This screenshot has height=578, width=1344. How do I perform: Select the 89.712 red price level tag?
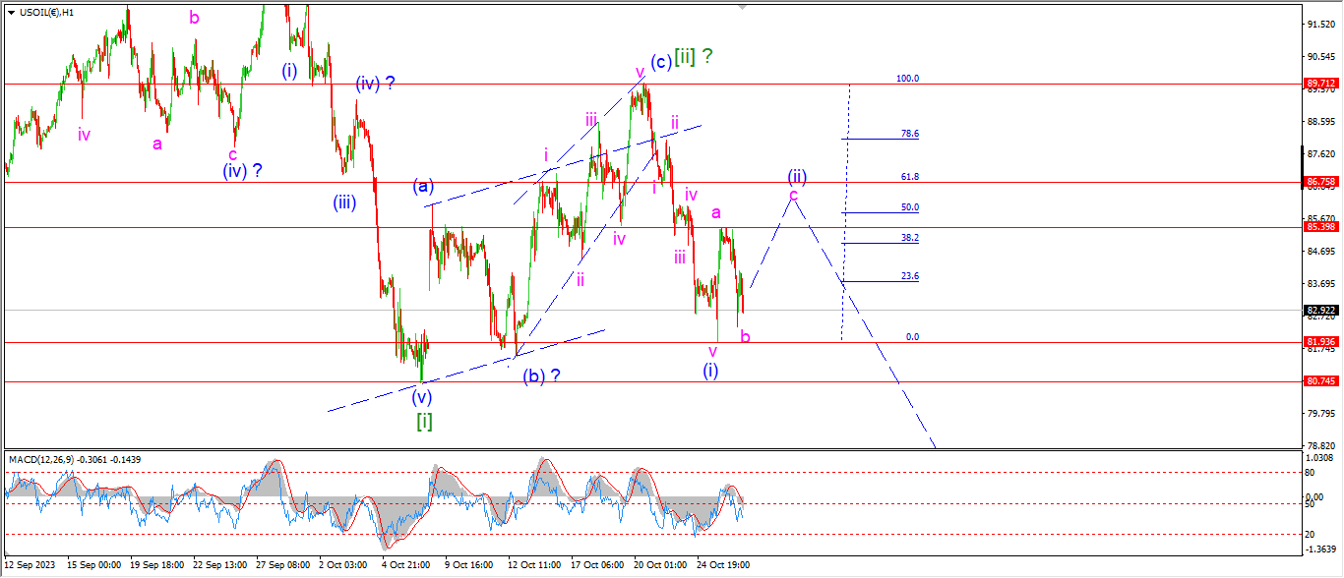[1319, 85]
